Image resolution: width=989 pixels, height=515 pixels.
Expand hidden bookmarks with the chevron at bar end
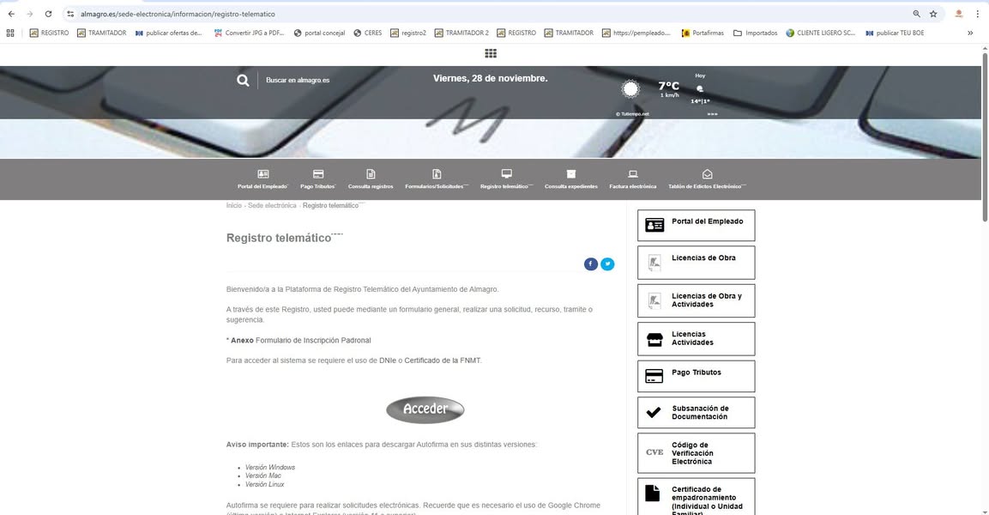point(971,33)
